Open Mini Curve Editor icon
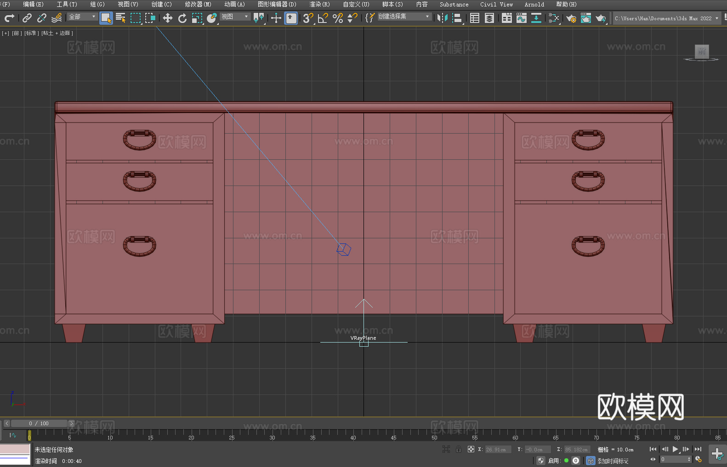 [x=13, y=435]
